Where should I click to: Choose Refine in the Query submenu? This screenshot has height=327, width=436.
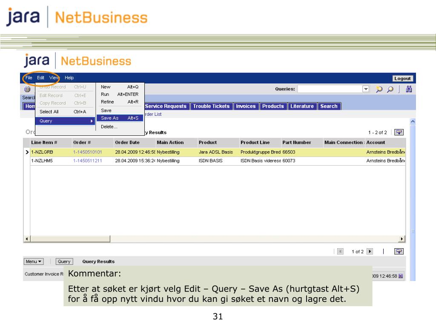point(120,102)
